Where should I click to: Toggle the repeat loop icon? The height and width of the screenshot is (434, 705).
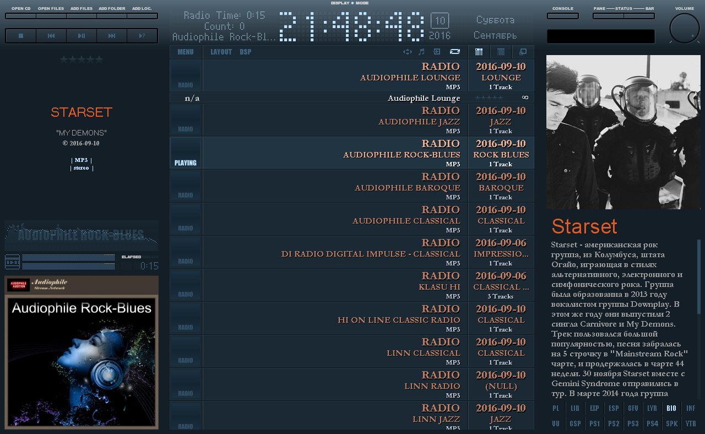pyautogui.click(x=454, y=52)
